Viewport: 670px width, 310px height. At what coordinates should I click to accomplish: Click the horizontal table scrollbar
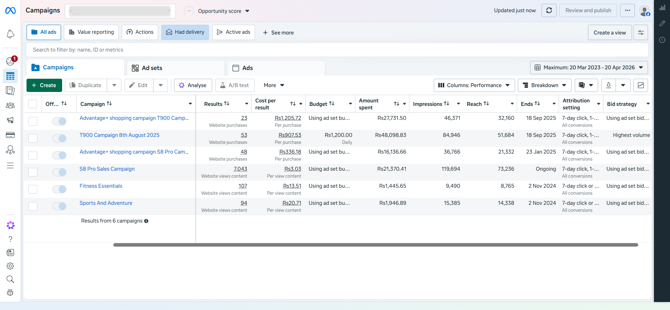click(x=375, y=245)
